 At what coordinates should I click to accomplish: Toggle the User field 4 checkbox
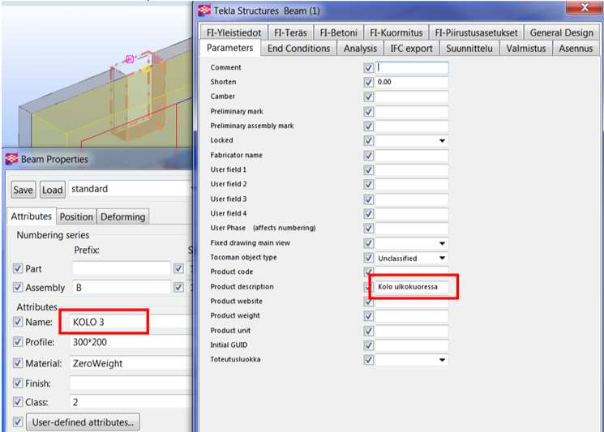pyautogui.click(x=369, y=214)
